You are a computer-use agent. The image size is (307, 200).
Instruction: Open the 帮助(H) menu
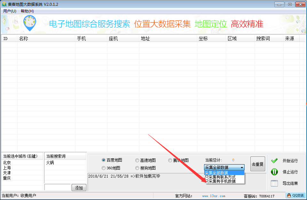point(27,11)
